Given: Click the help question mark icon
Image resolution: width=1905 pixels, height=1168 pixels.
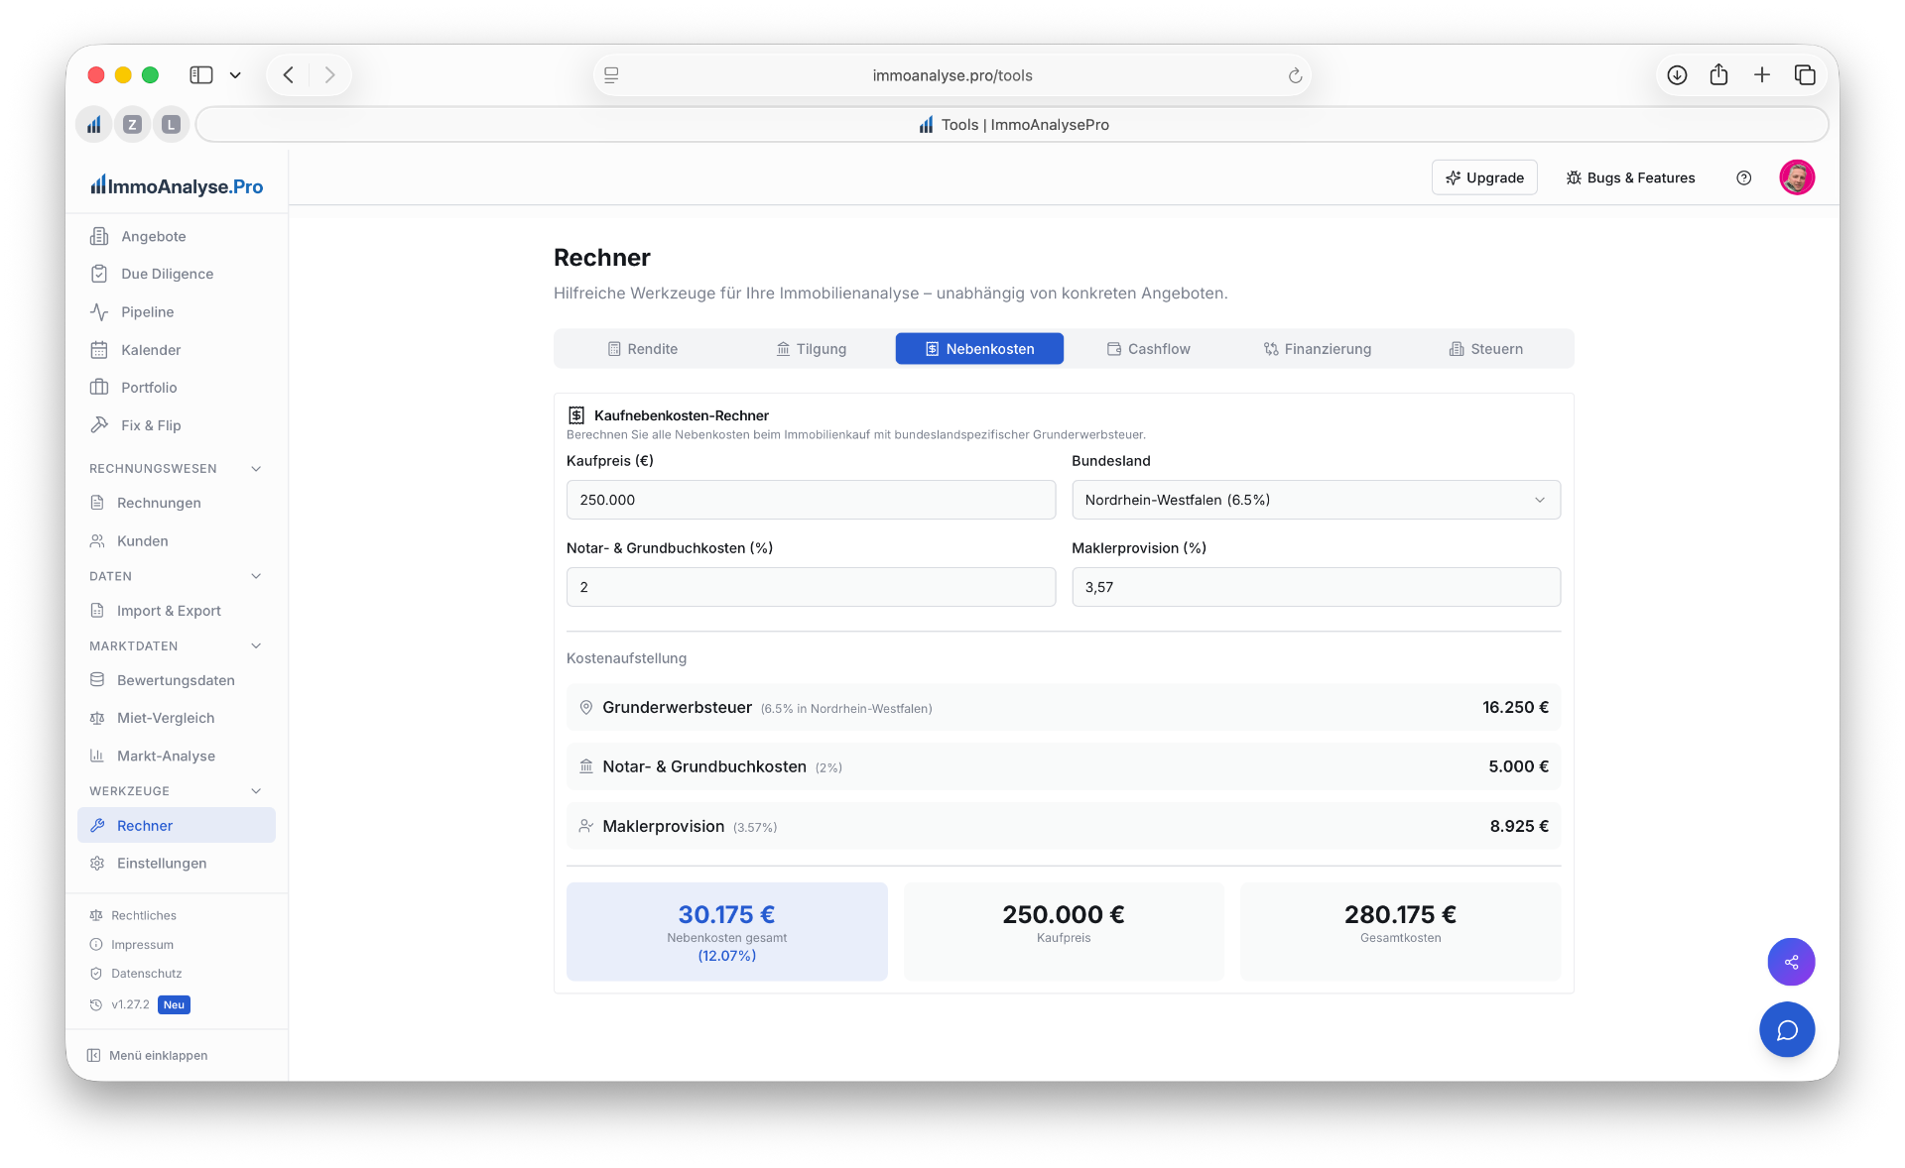Looking at the screenshot, I should pyautogui.click(x=1743, y=177).
